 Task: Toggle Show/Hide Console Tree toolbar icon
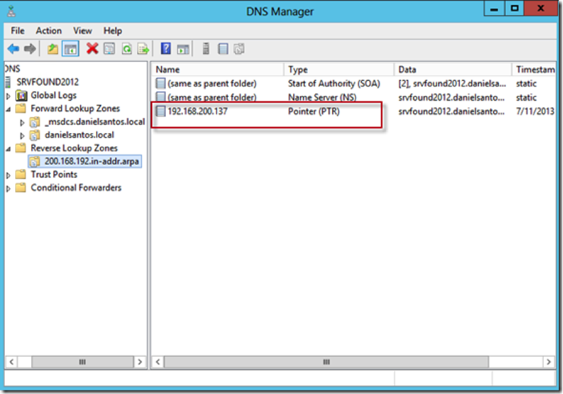click(x=71, y=49)
